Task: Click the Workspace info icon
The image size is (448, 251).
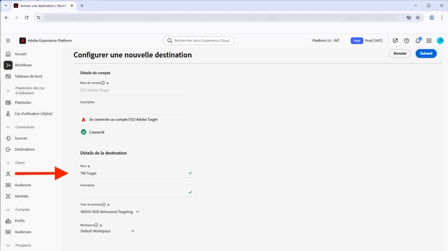Action: point(96,225)
